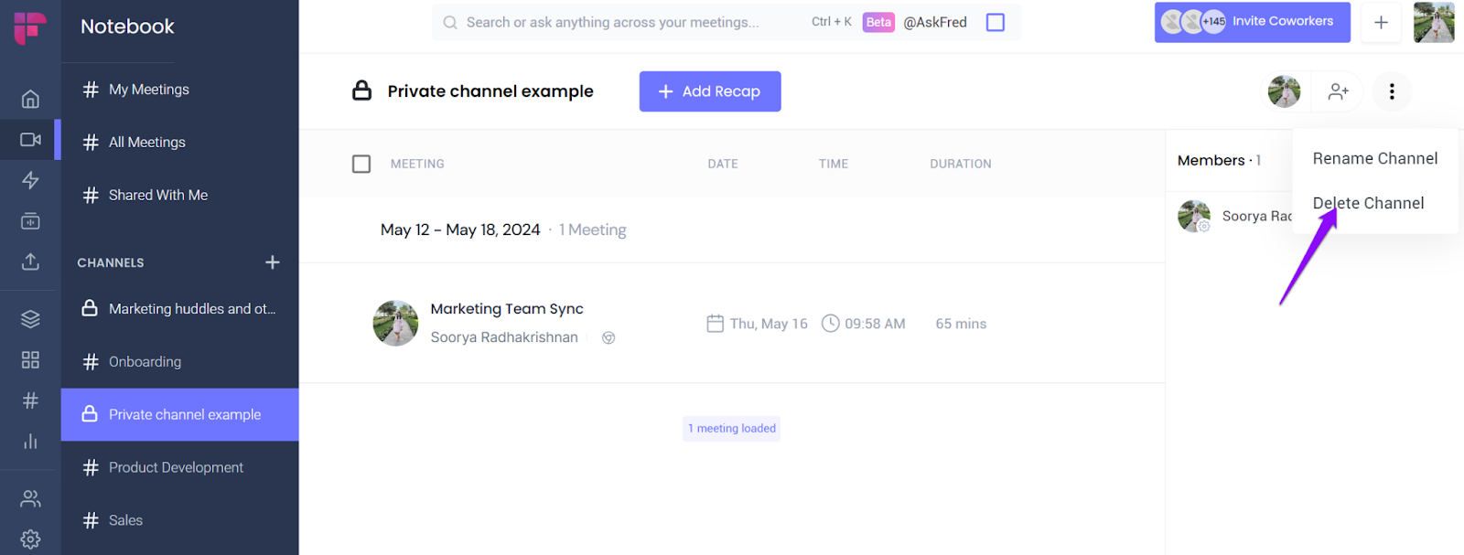Click the plus next to CHANNELS
The width and height of the screenshot is (1464, 555).
(x=273, y=262)
